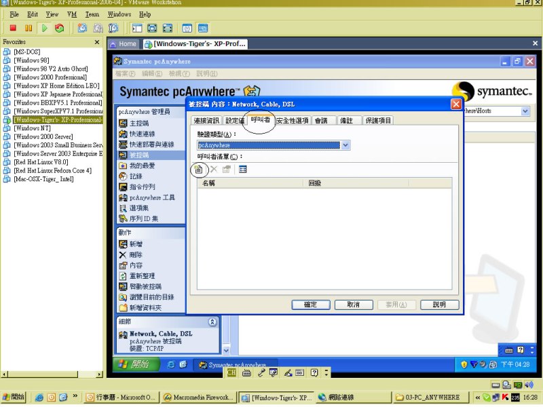
Task: Go to the VMware Home tab
Action: (x=124, y=44)
